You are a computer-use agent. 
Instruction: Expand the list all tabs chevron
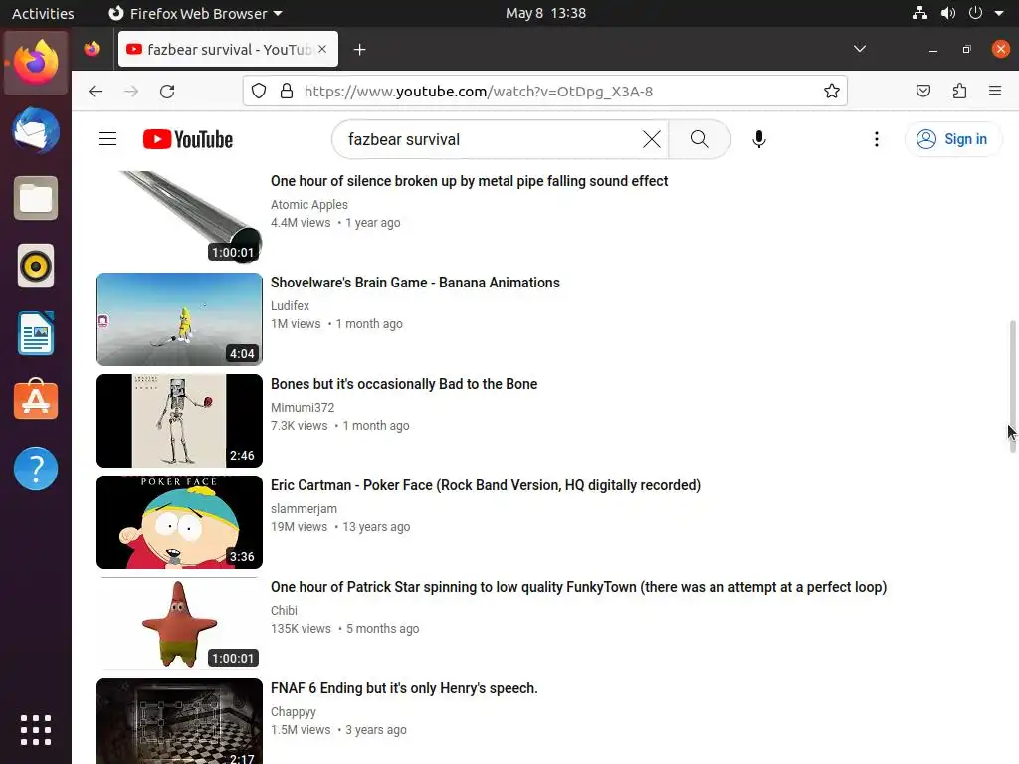[x=859, y=49]
